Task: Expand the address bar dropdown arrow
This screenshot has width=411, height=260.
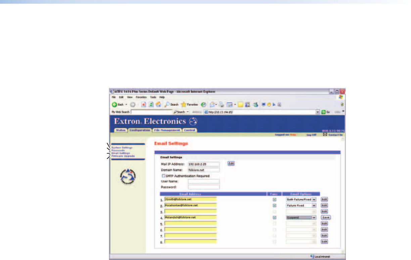Action: pos(318,112)
